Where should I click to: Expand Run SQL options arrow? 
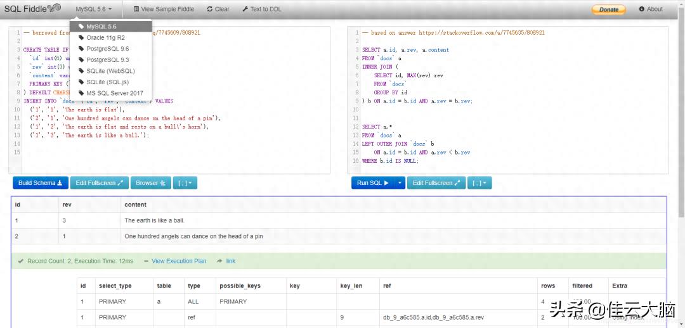[x=400, y=183]
